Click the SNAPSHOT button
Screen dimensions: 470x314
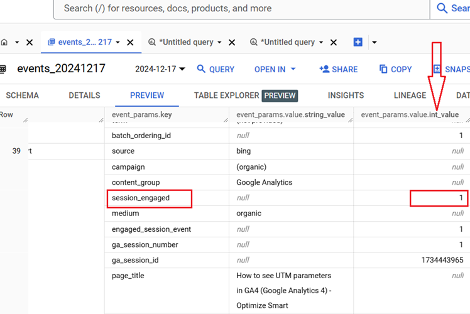tap(451, 69)
